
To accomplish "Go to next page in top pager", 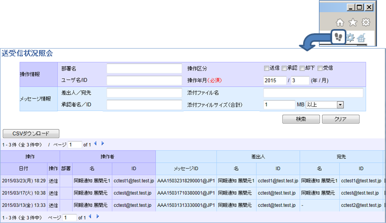I will (x=102, y=144).
